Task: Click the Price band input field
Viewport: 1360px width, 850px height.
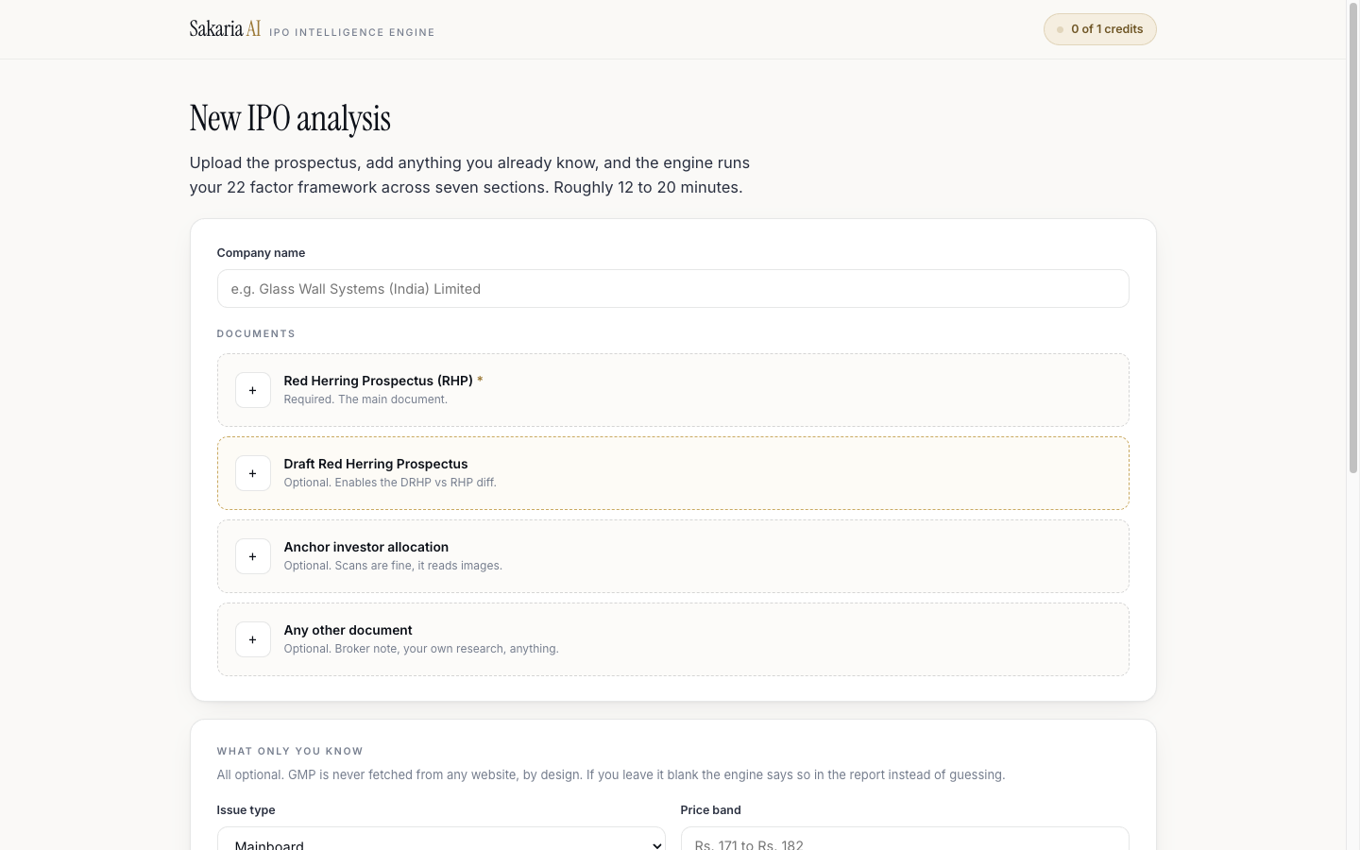Action: (x=905, y=841)
